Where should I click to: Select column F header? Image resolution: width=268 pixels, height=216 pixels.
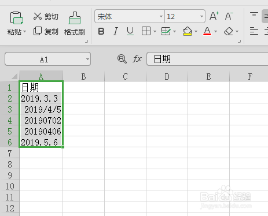(249, 76)
